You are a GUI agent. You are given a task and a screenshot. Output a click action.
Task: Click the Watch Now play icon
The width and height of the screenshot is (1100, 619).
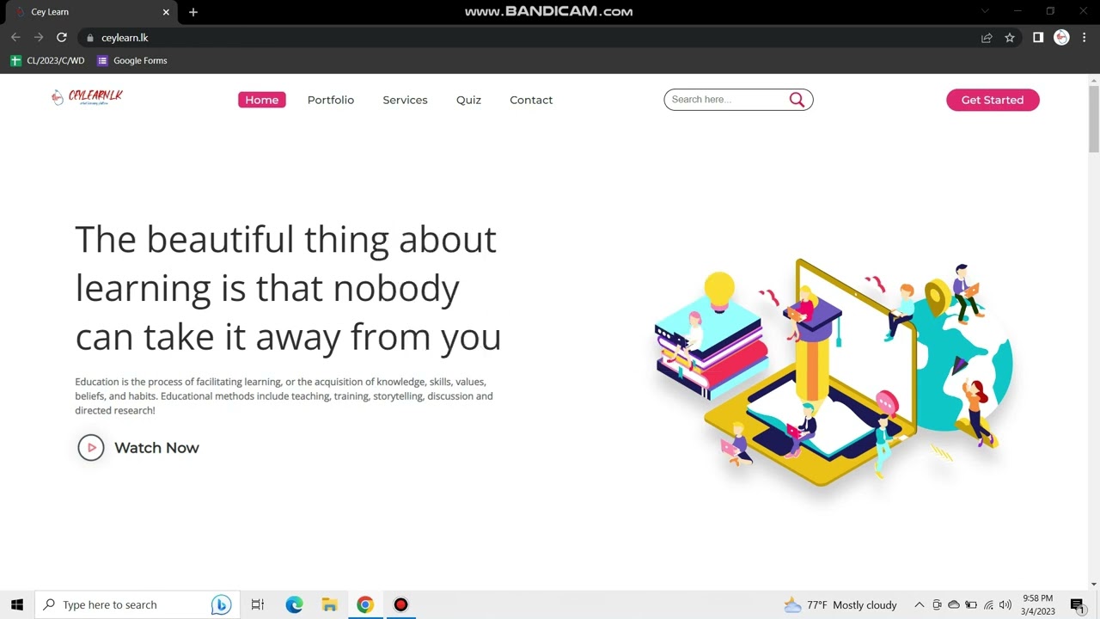pos(91,447)
